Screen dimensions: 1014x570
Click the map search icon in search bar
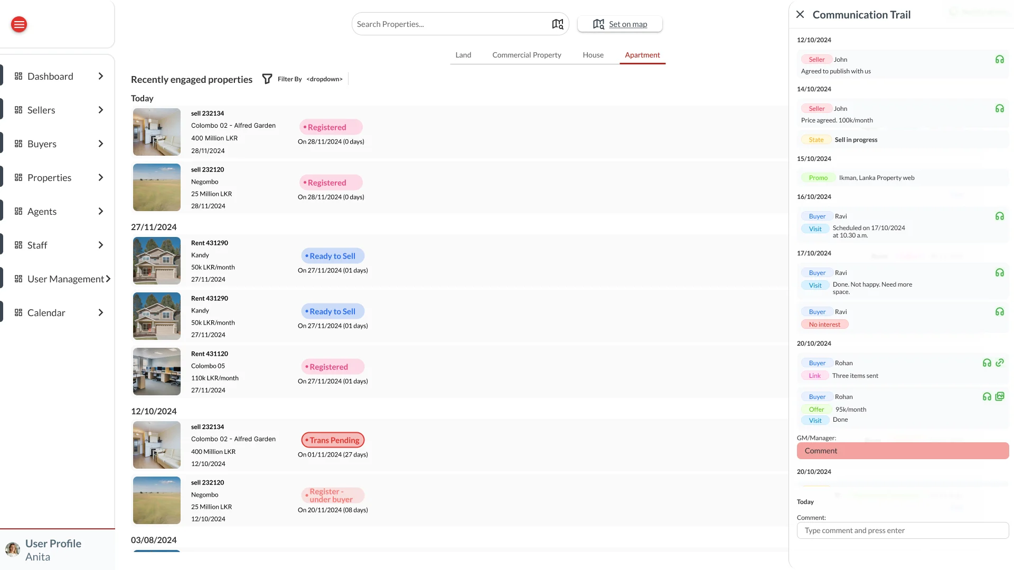click(x=558, y=24)
